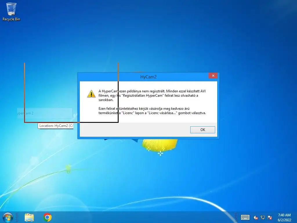This screenshot has height=223, width=297.
Task: Click the muted volume tray icon
Action: 256,217
